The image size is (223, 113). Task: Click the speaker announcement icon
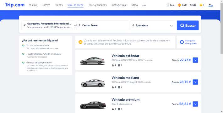coord(80,42)
